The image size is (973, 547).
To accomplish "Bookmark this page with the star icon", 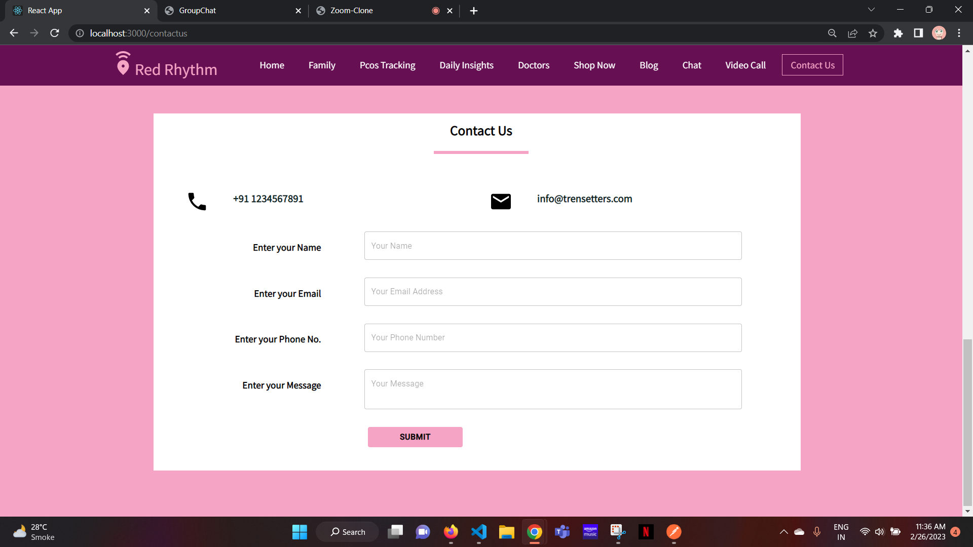I will [873, 33].
